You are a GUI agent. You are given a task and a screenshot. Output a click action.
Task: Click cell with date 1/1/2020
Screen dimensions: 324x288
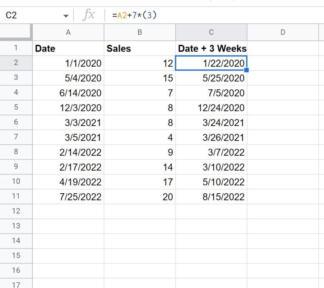(68, 63)
